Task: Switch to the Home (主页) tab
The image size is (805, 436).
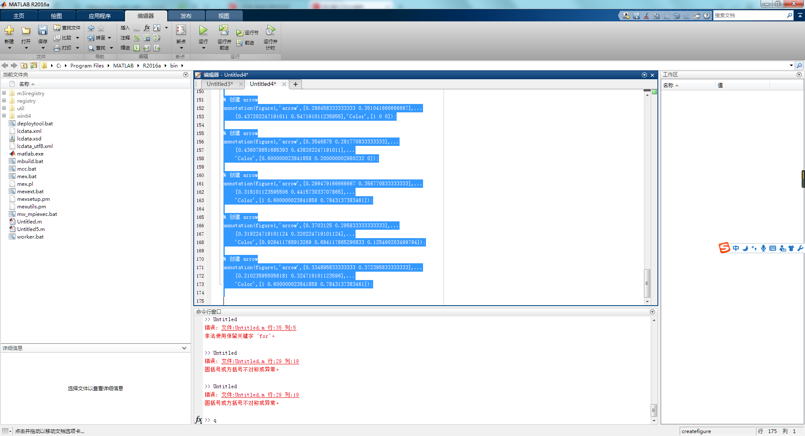Action: [x=19, y=16]
